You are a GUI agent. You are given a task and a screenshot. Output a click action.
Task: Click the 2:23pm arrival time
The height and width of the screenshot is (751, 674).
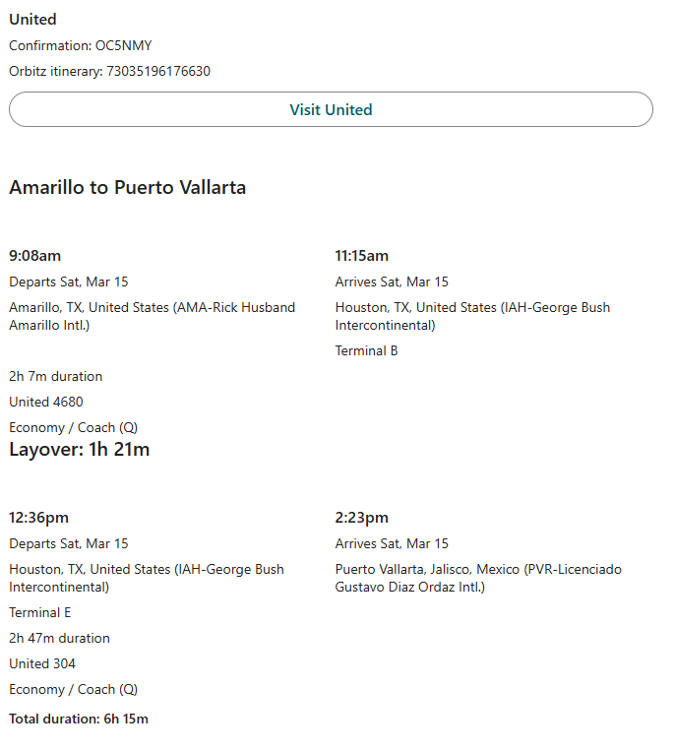click(361, 518)
